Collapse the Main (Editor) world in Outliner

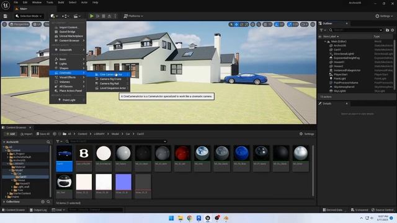tap(325, 42)
